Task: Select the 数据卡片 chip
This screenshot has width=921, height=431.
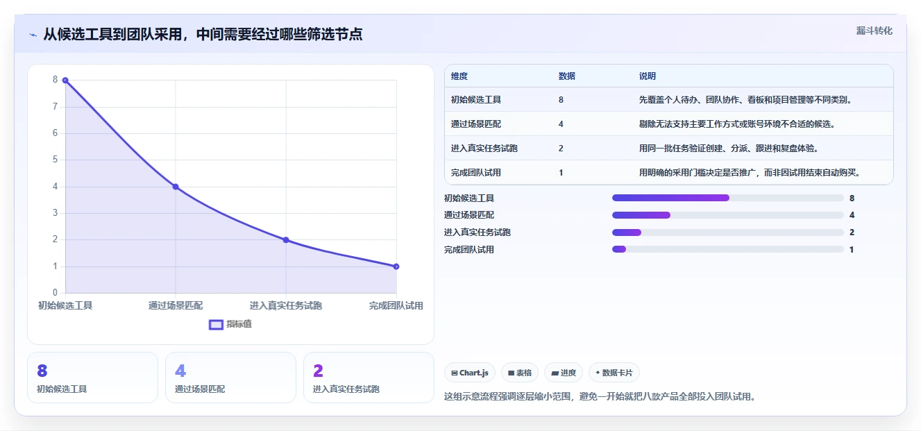Action: pos(614,373)
